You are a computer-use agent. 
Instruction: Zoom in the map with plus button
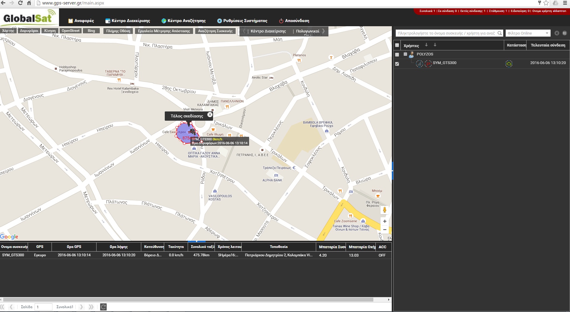click(x=385, y=221)
